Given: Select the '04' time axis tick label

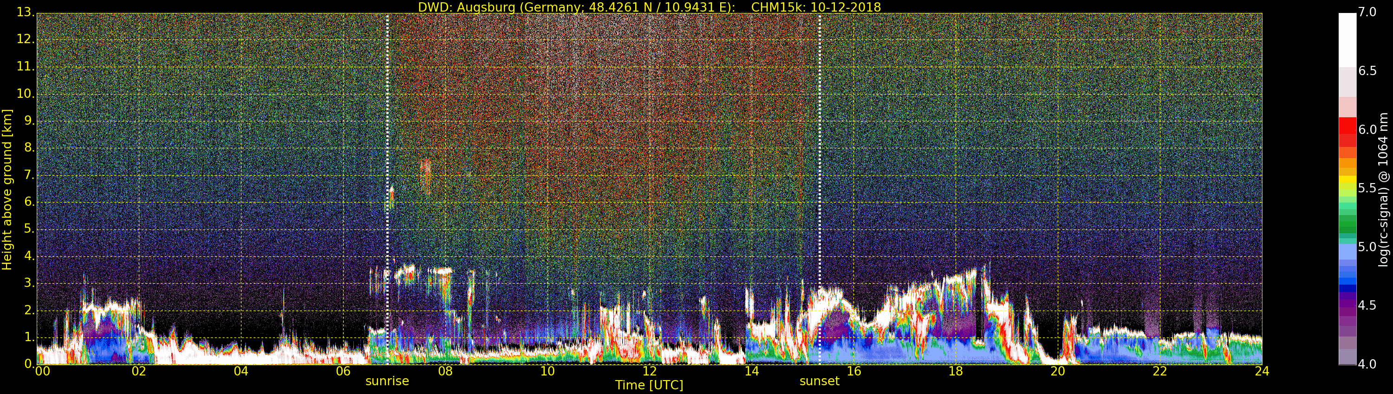Looking at the screenshot, I should click(x=241, y=371).
